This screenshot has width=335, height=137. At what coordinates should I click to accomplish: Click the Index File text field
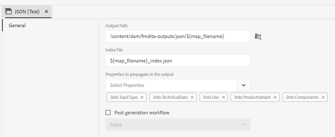(x=178, y=61)
